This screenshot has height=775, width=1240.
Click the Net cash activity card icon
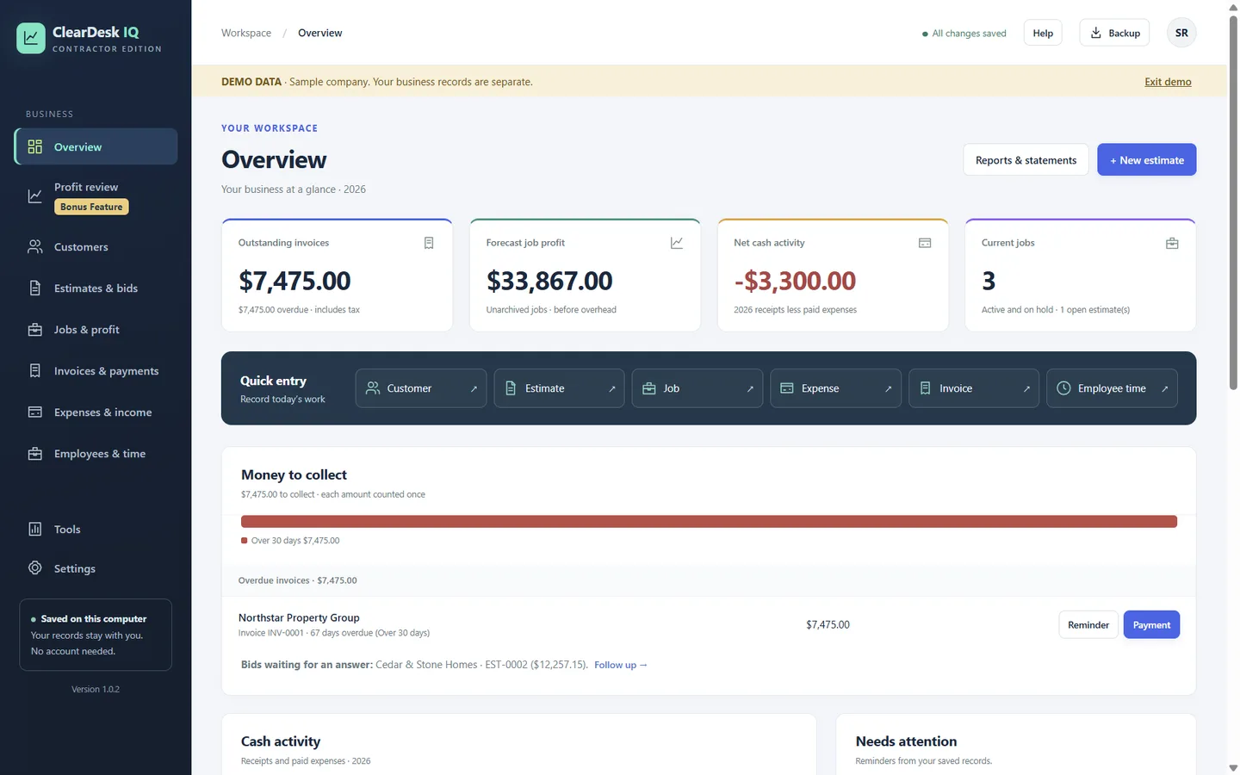tap(925, 243)
